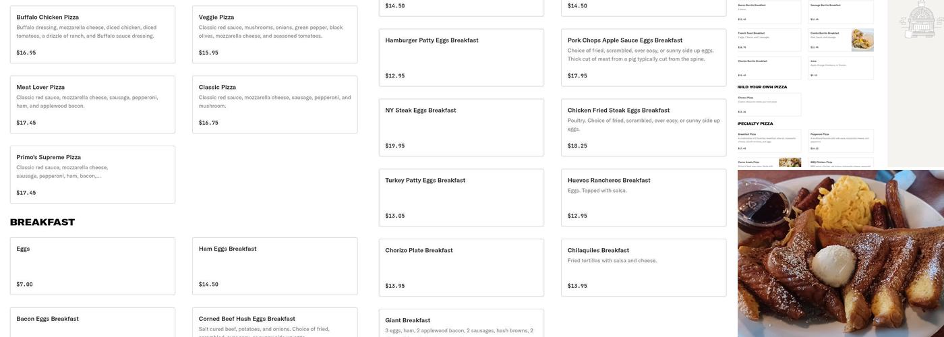Open the Classic Pizza item

click(x=274, y=104)
